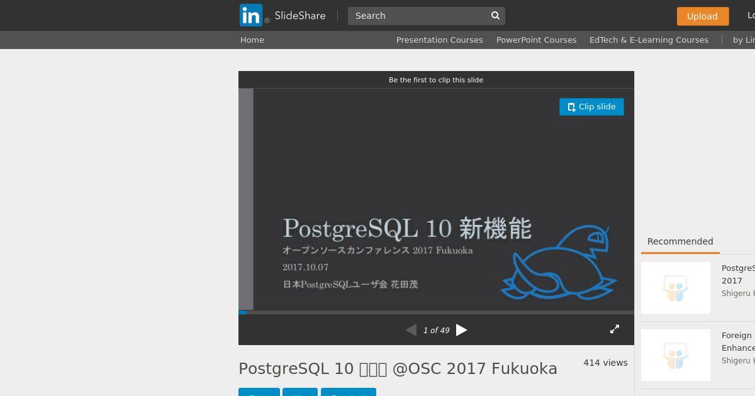Image resolution: width=755 pixels, height=396 pixels.
Task: Click the slide progress bar
Action: (x=436, y=312)
